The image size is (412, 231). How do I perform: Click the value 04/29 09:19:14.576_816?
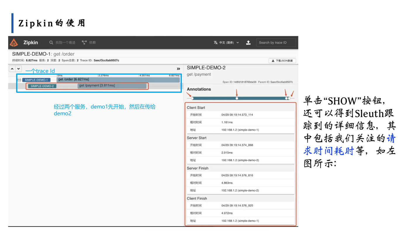click(x=237, y=175)
